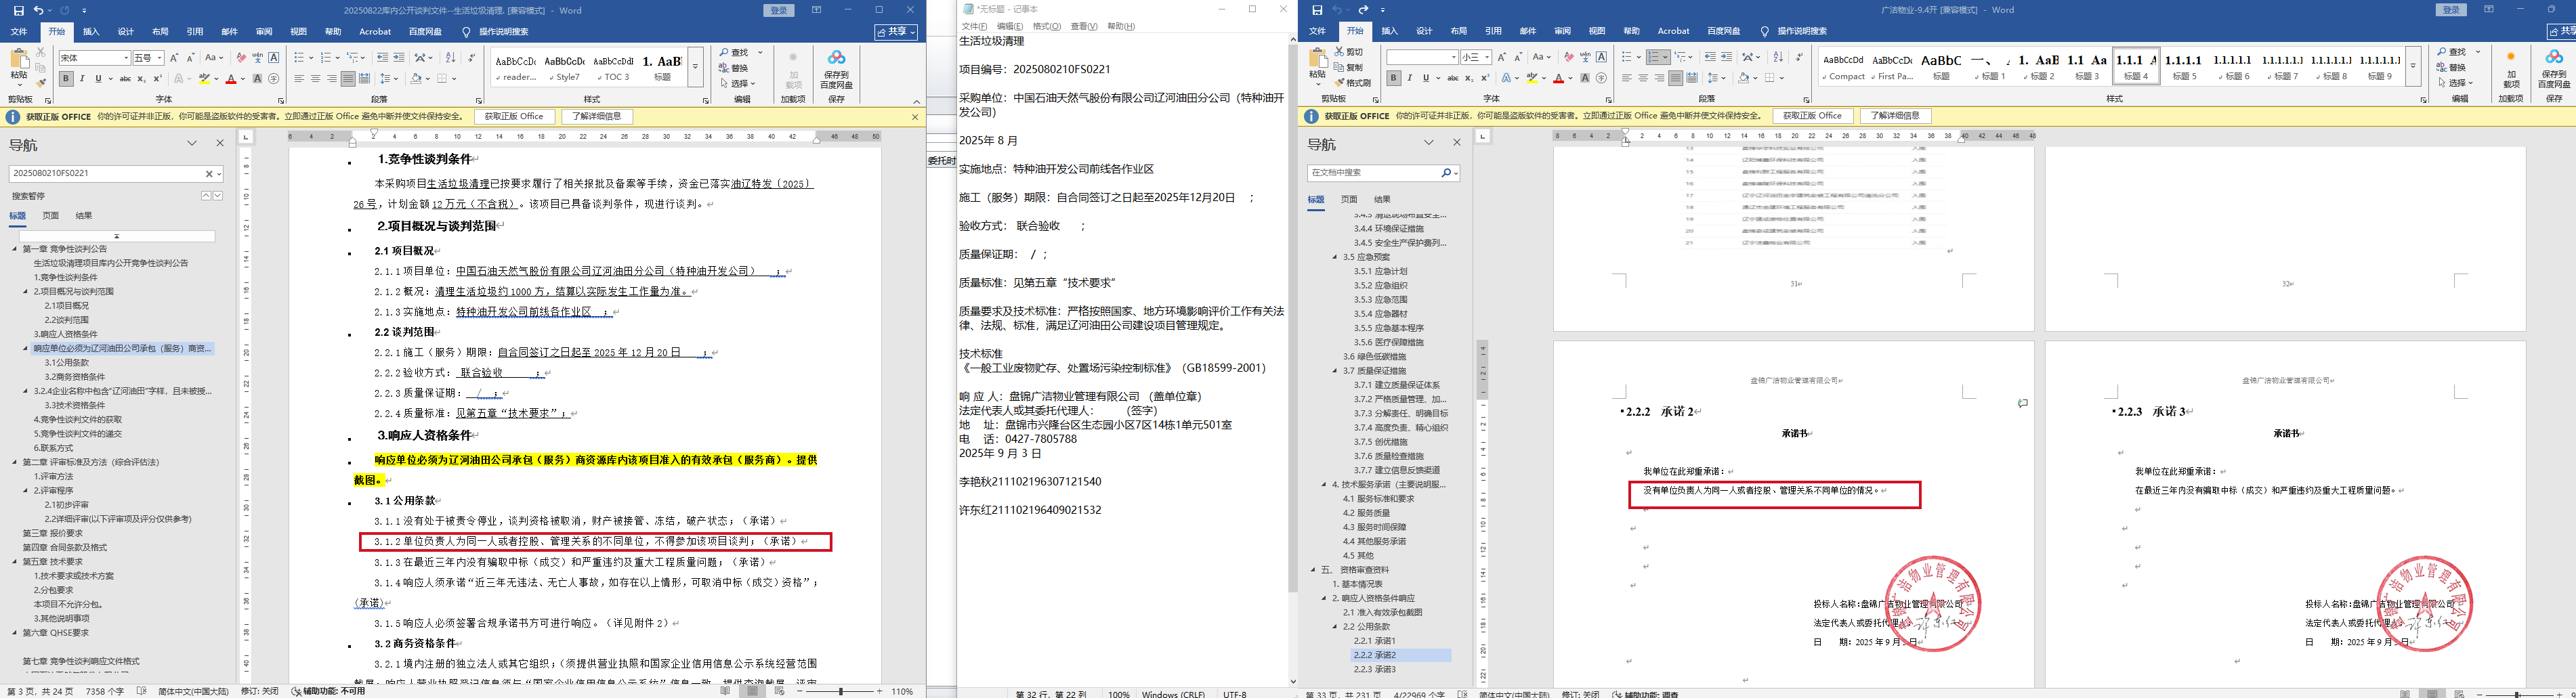
Task: Click the 共享 button in left Word
Action: click(895, 32)
